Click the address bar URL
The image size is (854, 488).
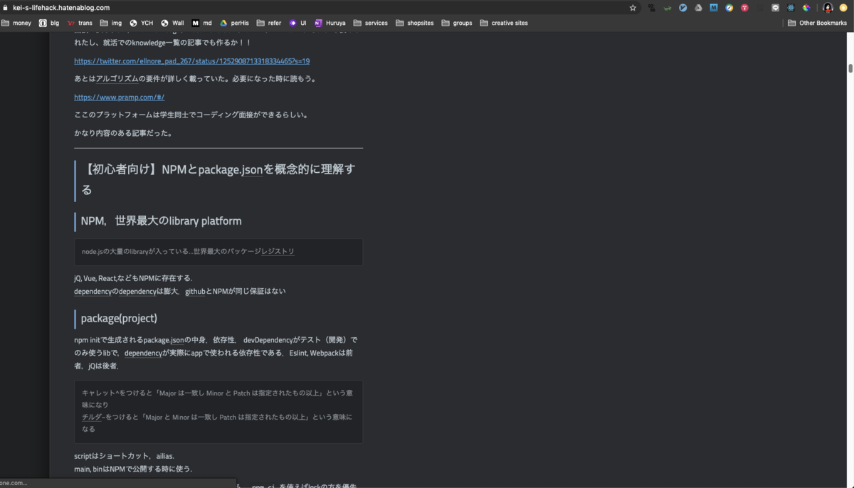point(61,8)
